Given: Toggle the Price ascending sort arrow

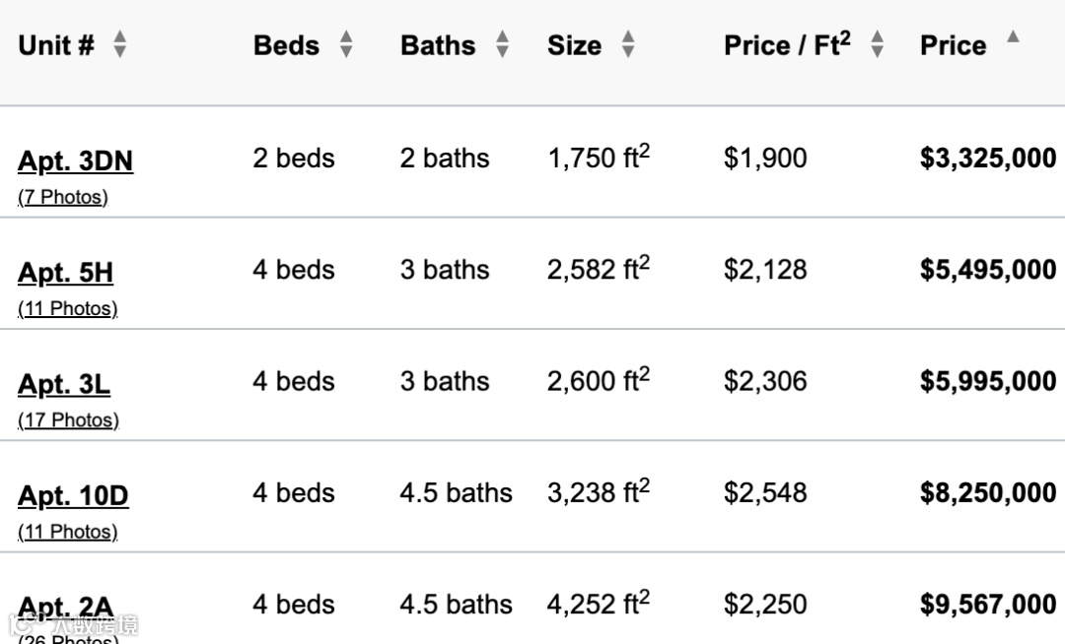Looking at the screenshot, I should pos(1012,37).
